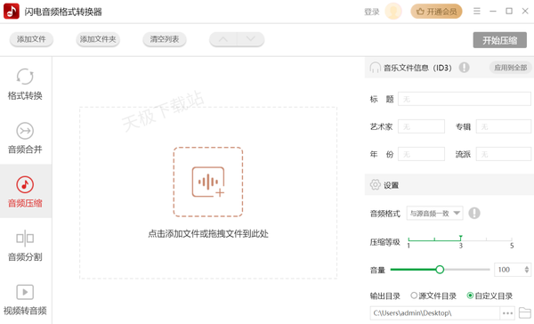The image size is (534, 324).
Task: Click the 艺术家 input field
Action: tap(421, 126)
